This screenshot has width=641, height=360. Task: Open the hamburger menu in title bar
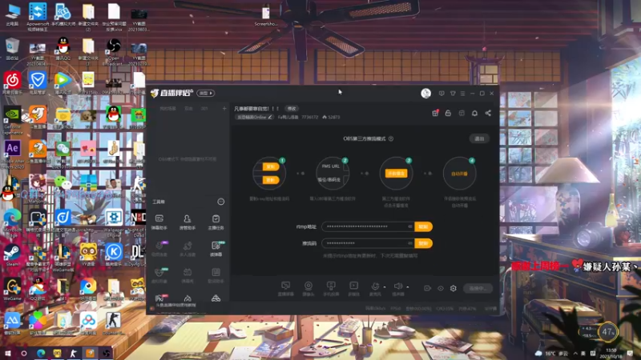[462, 94]
